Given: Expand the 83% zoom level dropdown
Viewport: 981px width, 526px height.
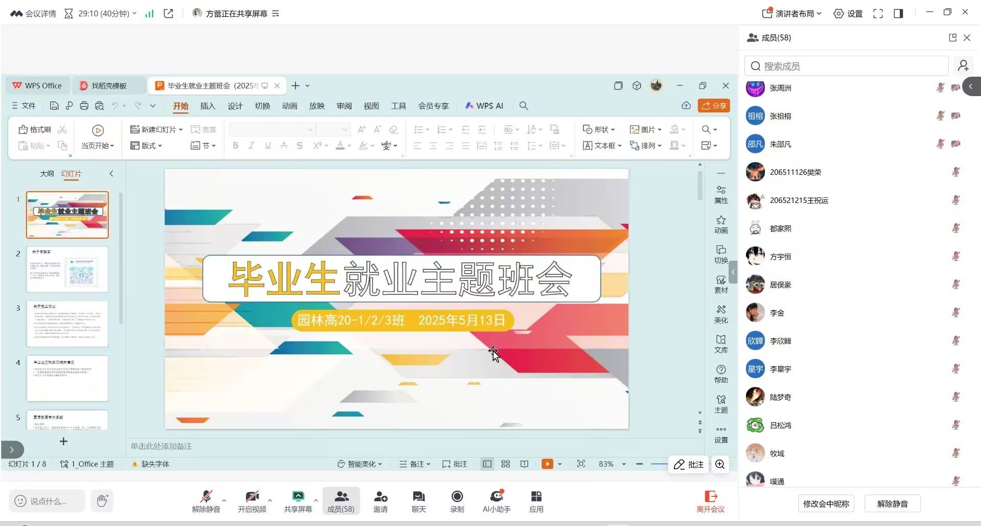Looking at the screenshot, I should [624, 464].
